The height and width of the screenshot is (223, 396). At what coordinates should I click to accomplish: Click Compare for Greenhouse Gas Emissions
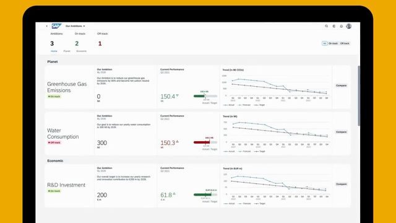coord(341,85)
